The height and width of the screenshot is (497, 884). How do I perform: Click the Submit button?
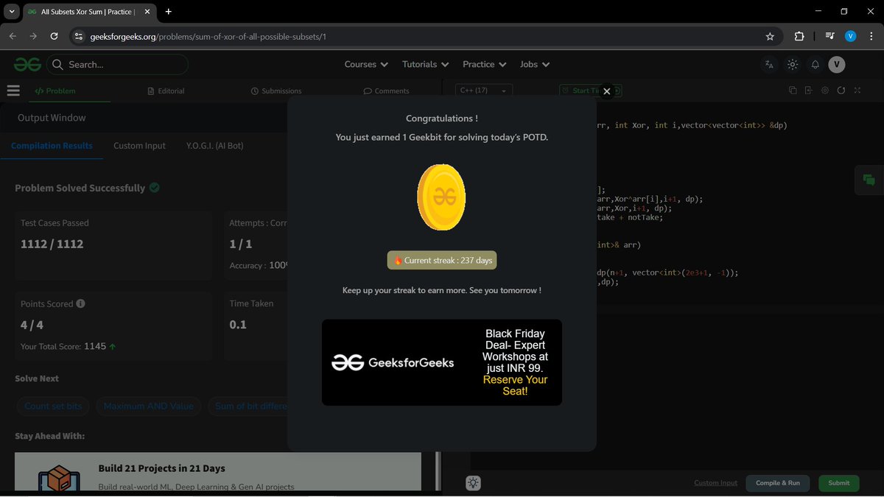click(838, 482)
